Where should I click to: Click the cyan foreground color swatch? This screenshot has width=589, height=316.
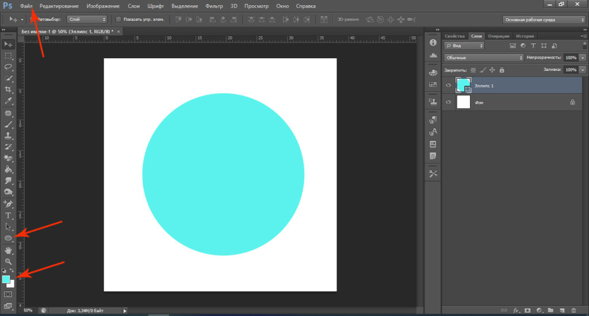[x=6, y=279]
